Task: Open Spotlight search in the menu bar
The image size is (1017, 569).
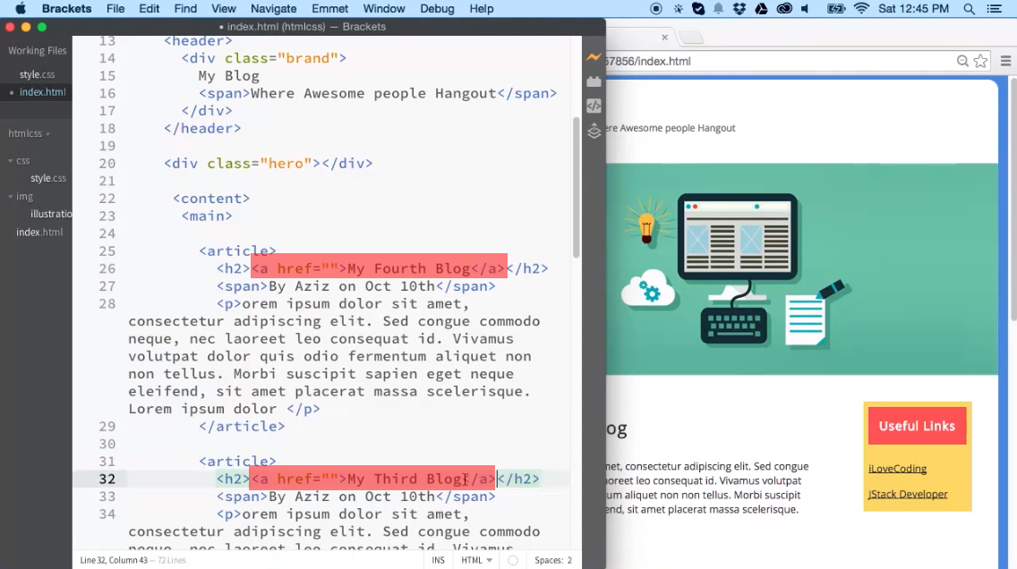Action: 969,9
